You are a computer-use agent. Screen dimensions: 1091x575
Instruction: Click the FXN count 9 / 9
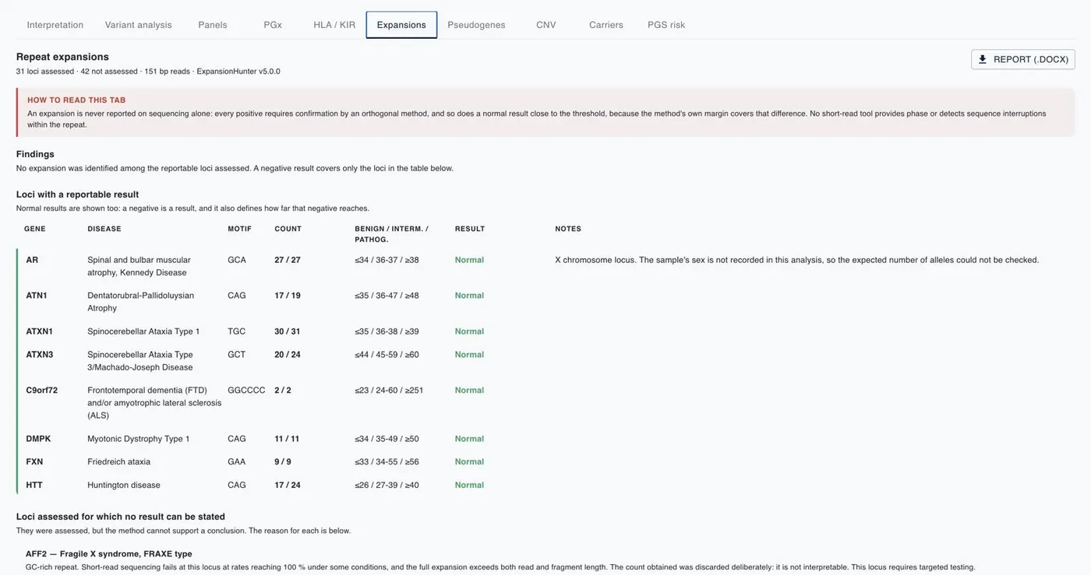pyautogui.click(x=283, y=462)
